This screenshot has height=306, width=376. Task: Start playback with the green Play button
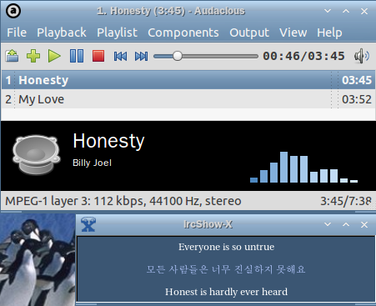coord(54,56)
